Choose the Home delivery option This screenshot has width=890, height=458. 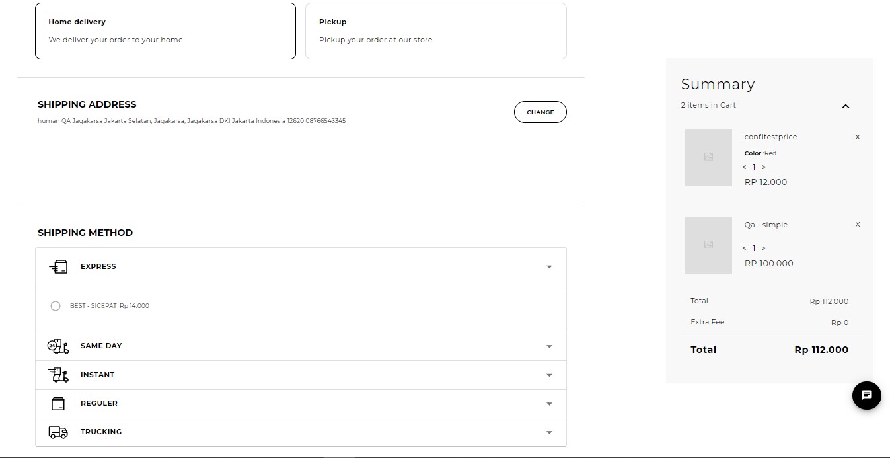(x=165, y=30)
